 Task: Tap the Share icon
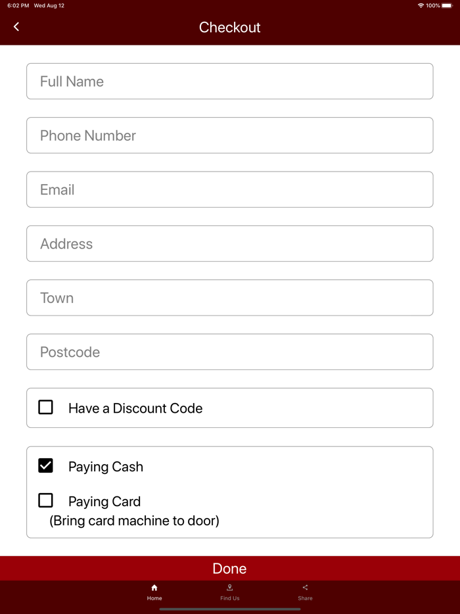(x=305, y=588)
